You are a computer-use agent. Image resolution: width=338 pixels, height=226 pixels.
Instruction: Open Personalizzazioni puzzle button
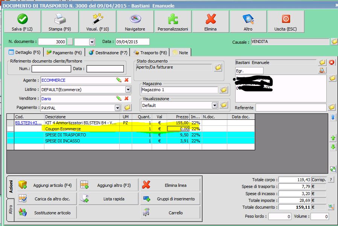[173, 22]
